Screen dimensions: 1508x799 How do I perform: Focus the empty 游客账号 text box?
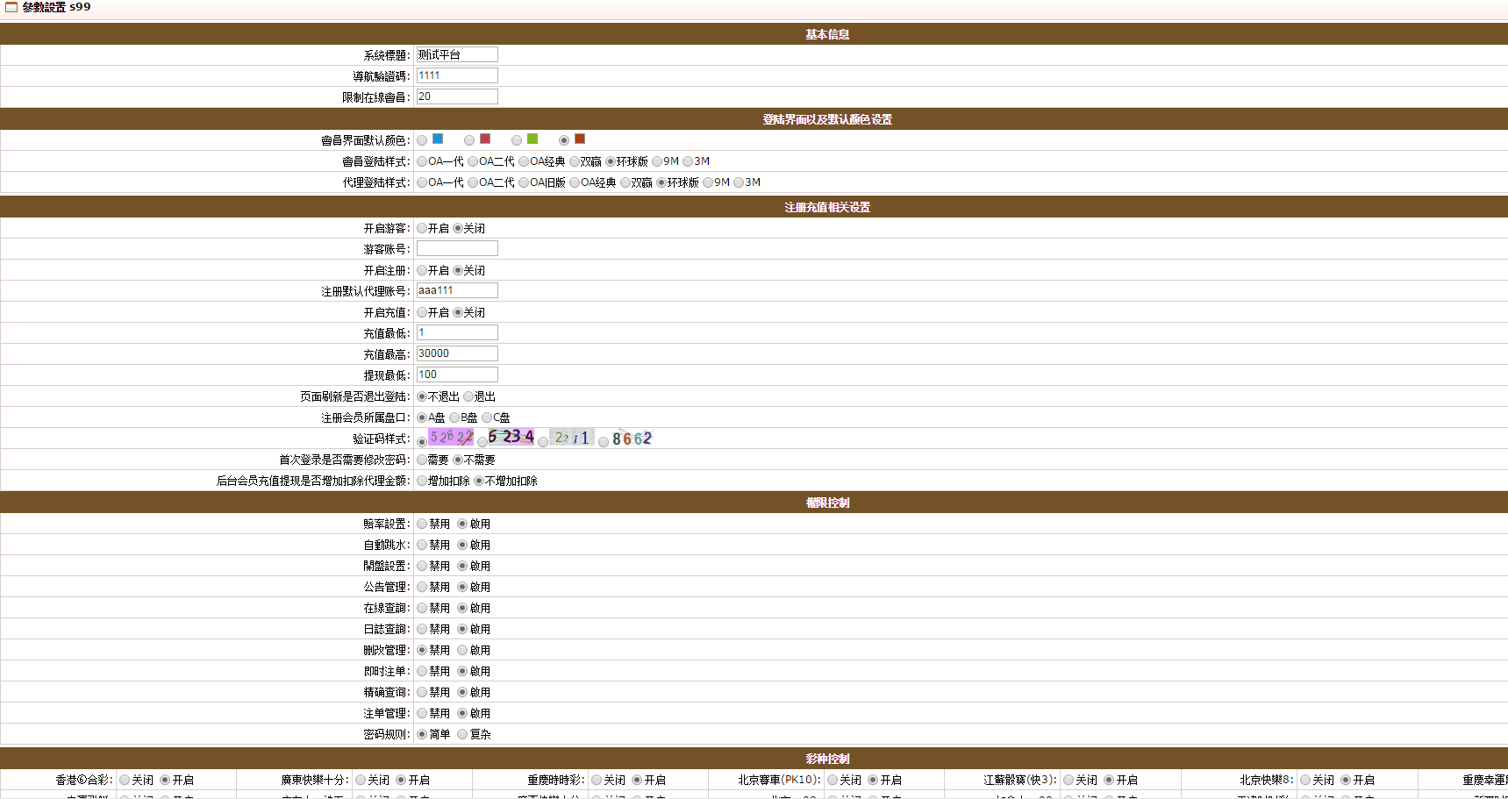456,249
